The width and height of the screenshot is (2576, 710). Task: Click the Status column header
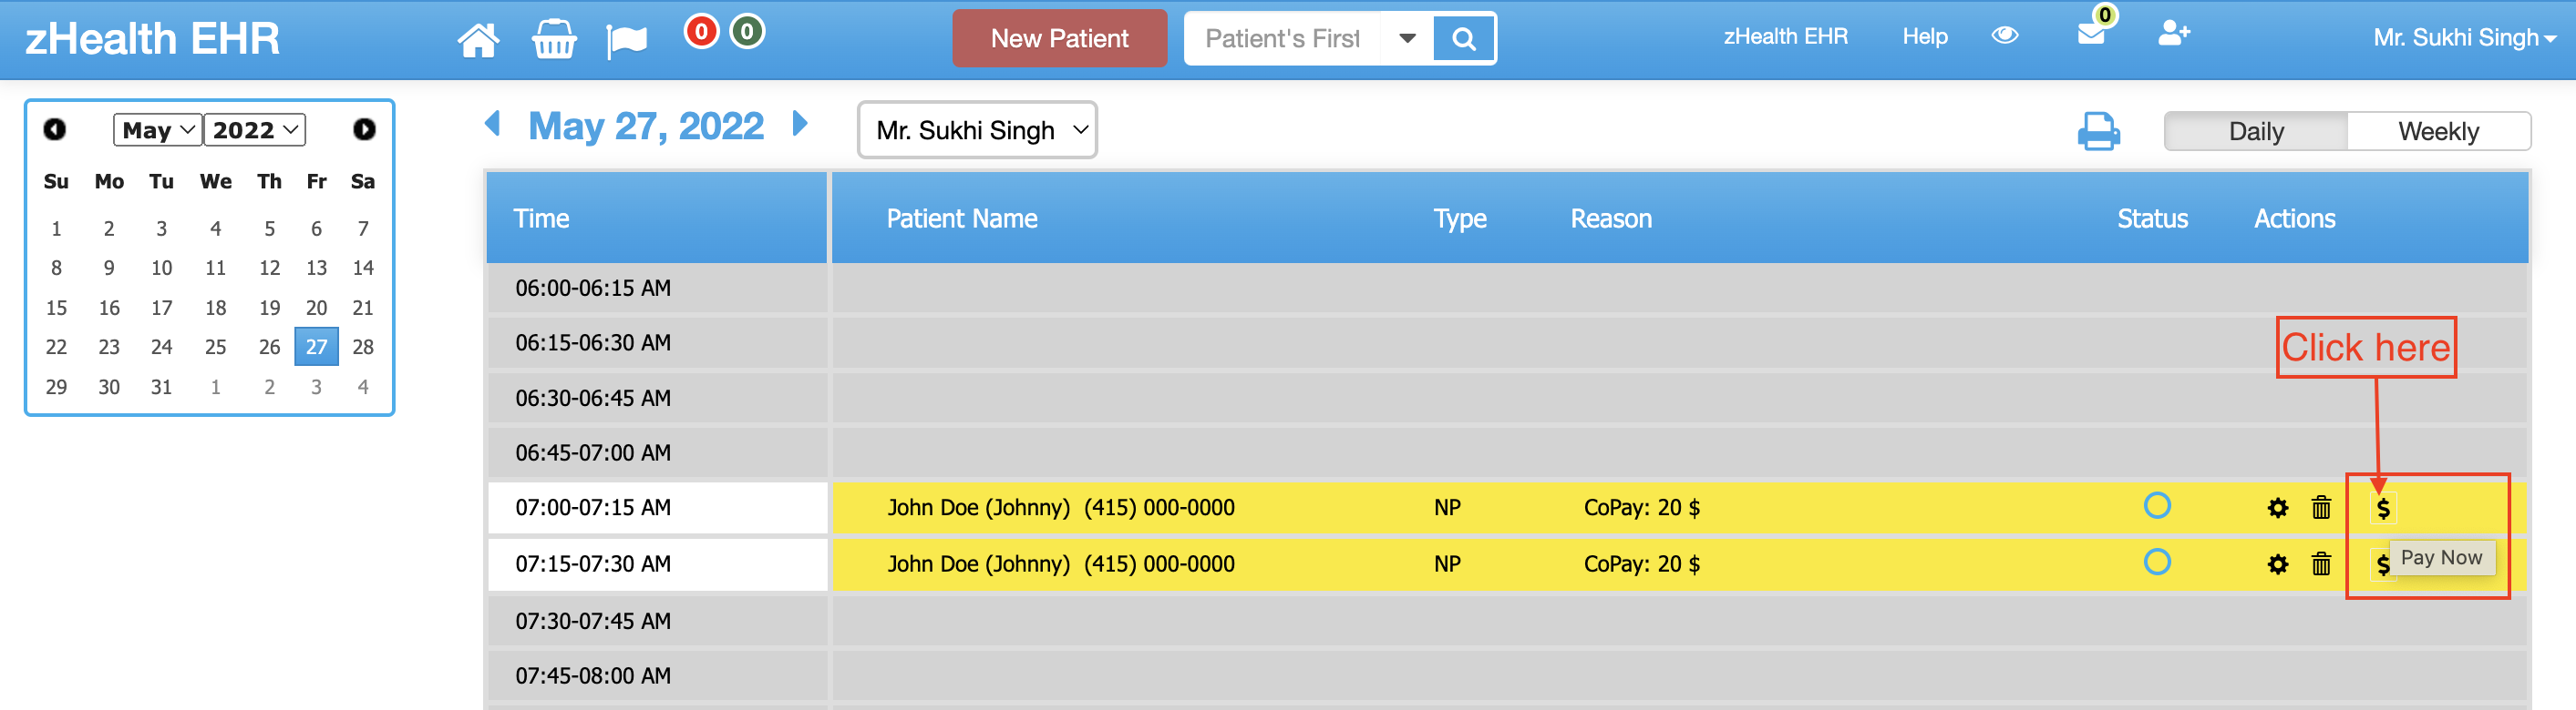pyautogui.click(x=2152, y=218)
